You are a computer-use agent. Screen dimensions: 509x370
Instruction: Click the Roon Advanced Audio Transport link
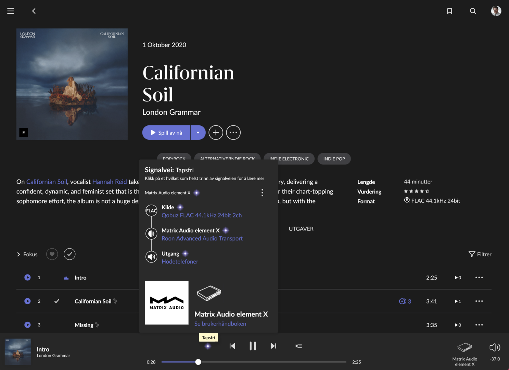202,238
